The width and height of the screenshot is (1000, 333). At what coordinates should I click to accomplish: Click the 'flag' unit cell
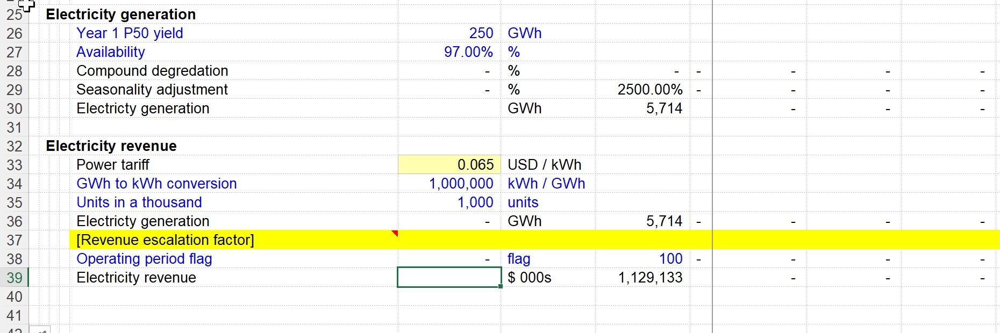[x=519, y=259]
